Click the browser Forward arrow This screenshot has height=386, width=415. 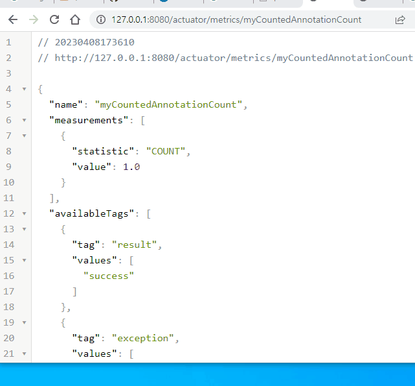34,19
